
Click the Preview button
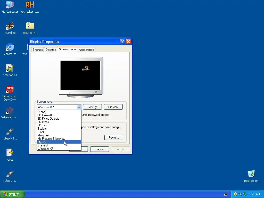[113, 107]
